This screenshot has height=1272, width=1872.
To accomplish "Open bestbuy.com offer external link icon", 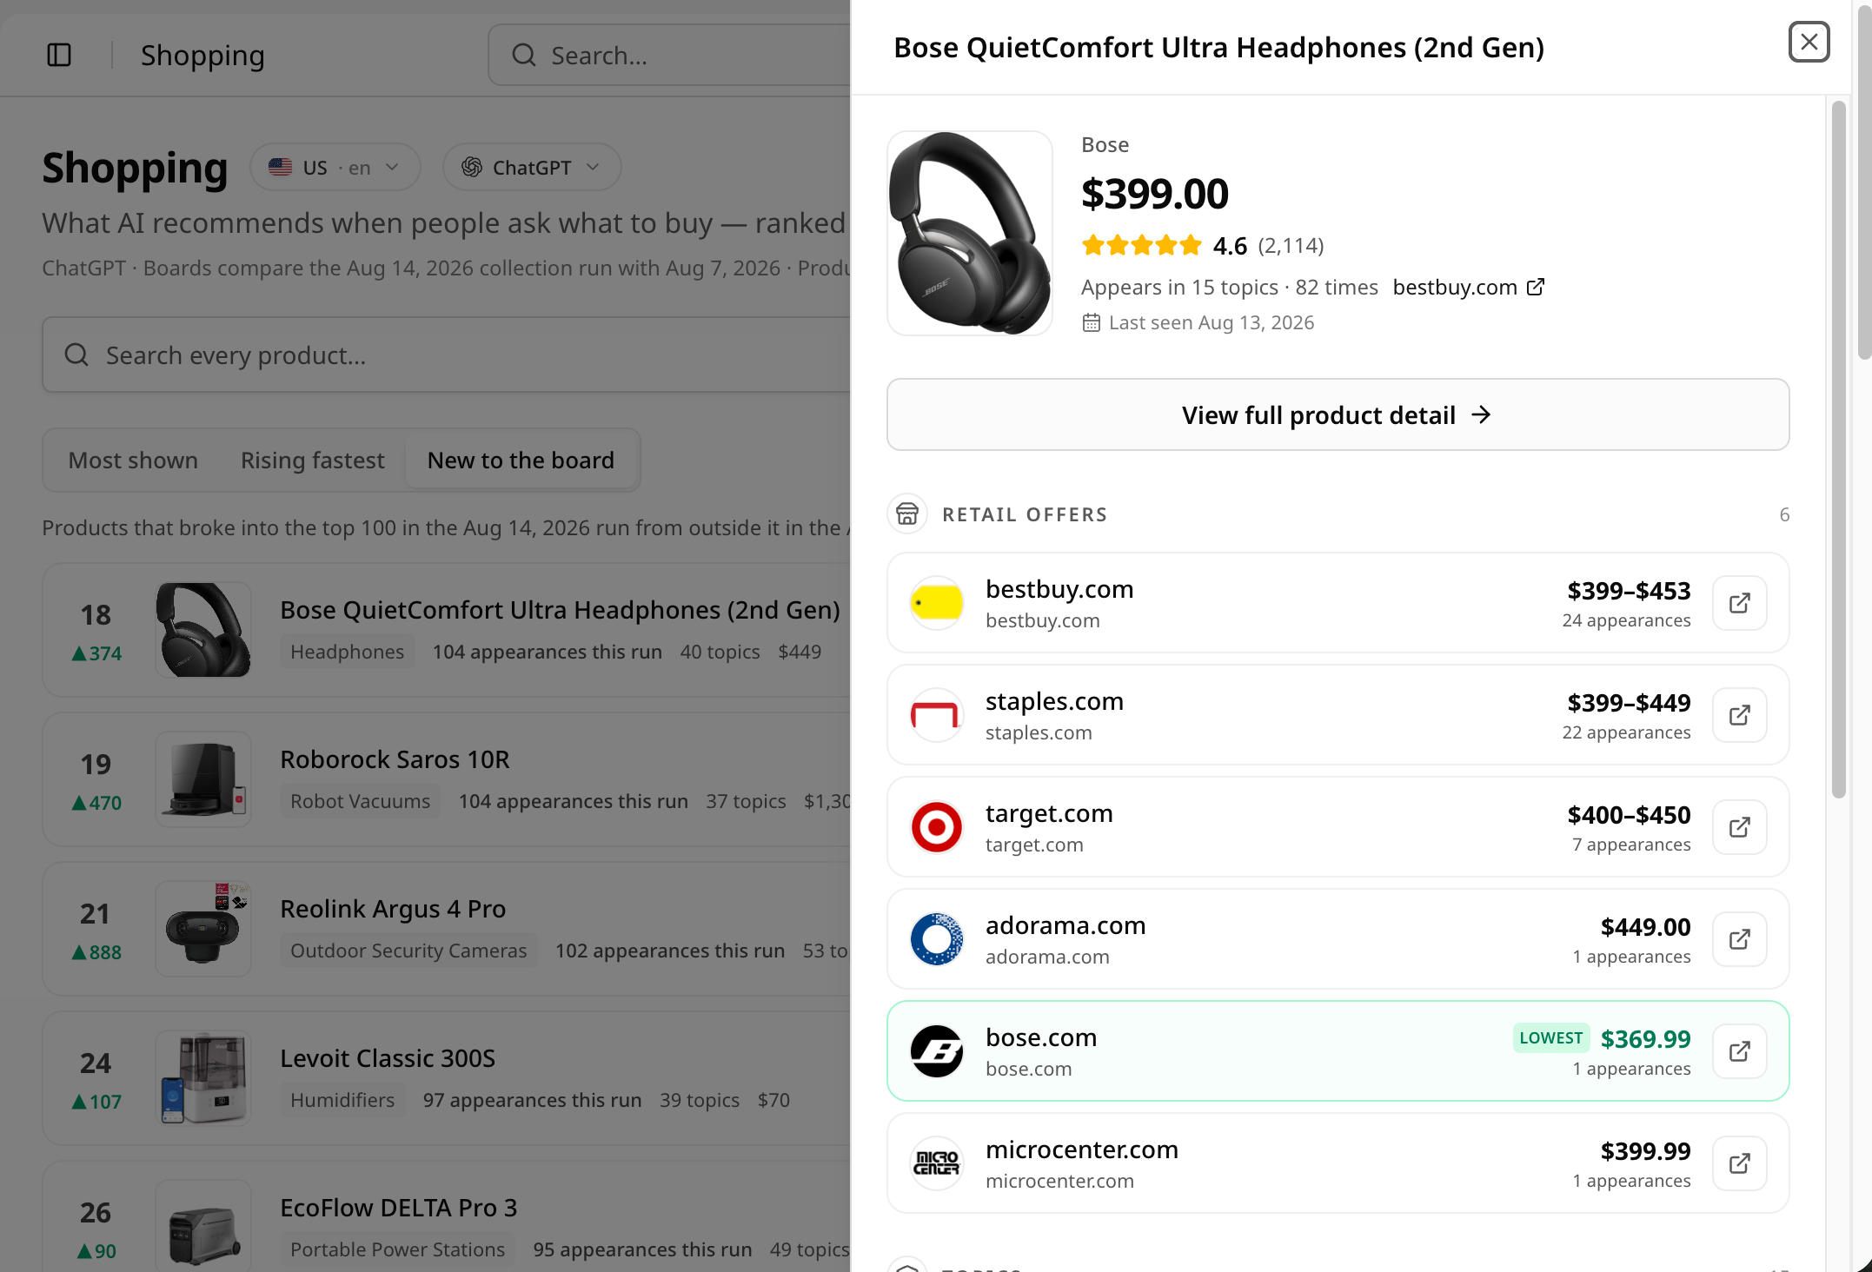I will (1739, 603).
